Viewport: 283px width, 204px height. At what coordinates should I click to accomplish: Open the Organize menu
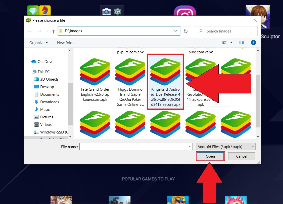[x=39, y=43]
